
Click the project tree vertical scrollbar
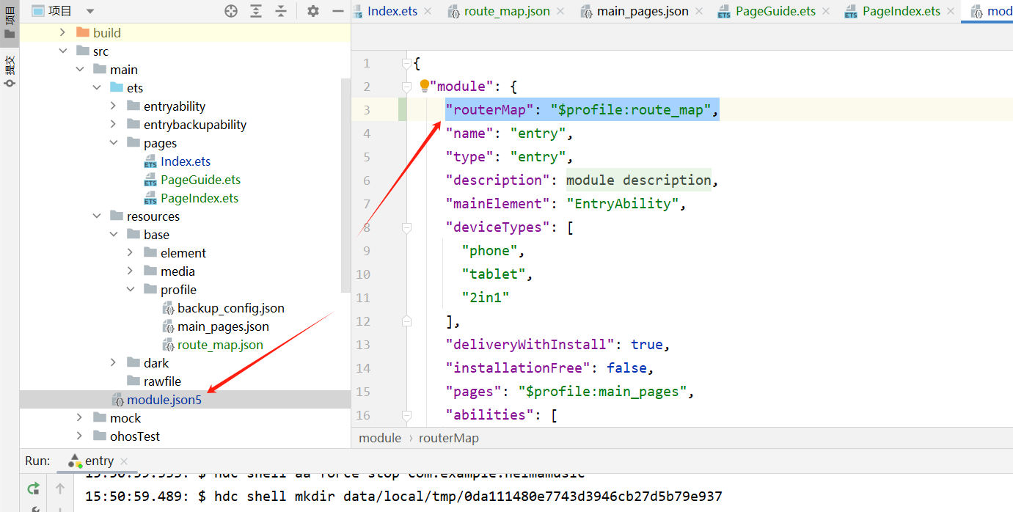pos(346,185)
